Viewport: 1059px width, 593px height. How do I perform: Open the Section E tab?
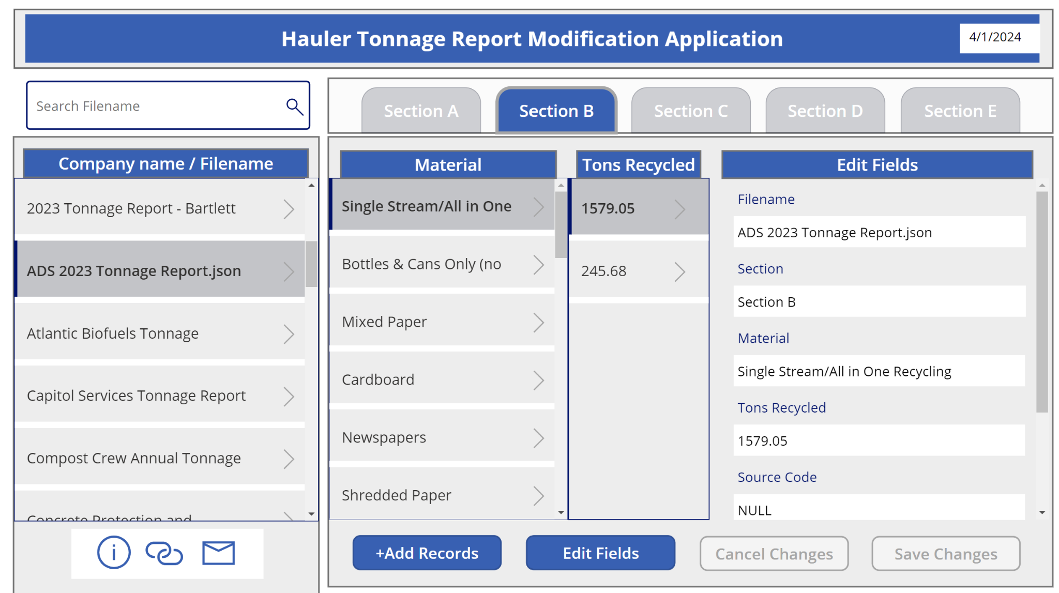[960, 111]
